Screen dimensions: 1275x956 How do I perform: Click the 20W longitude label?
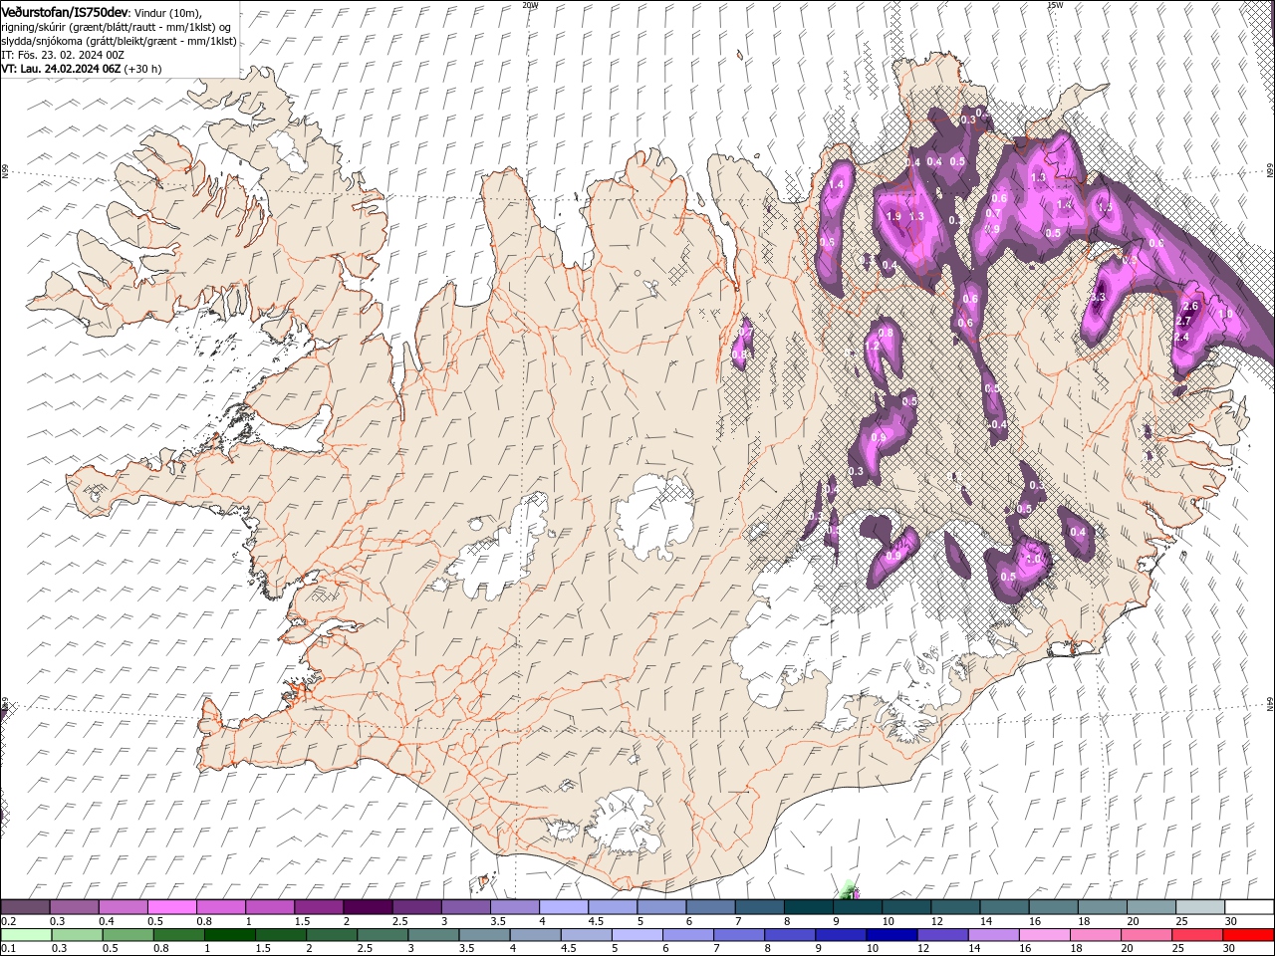(530, 5)
